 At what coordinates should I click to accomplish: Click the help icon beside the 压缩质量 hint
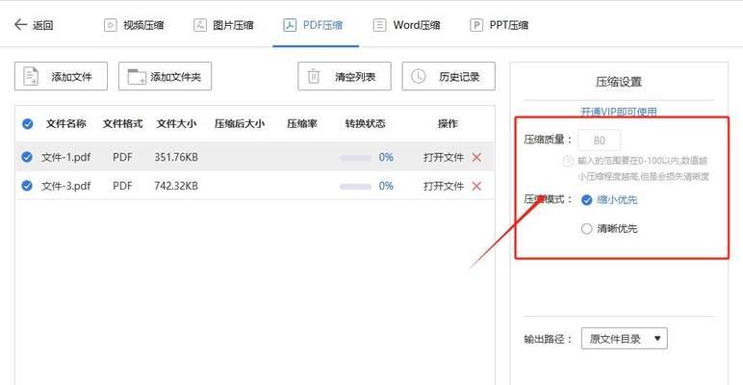coord(567,161)
